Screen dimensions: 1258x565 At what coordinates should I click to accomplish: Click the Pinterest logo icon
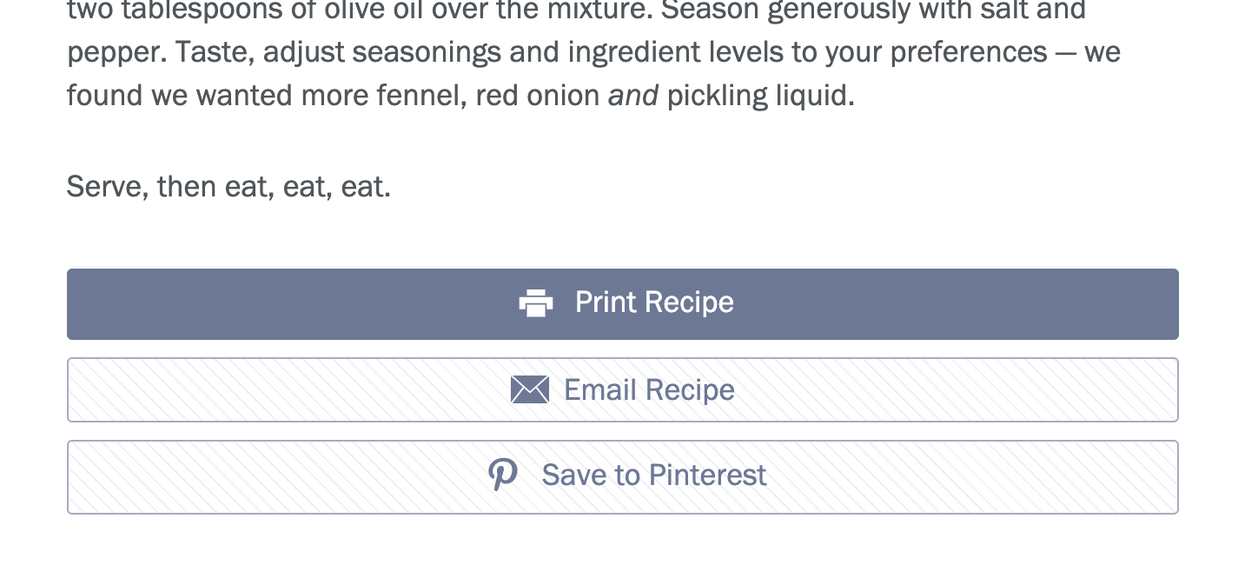(x=503, y=475)
